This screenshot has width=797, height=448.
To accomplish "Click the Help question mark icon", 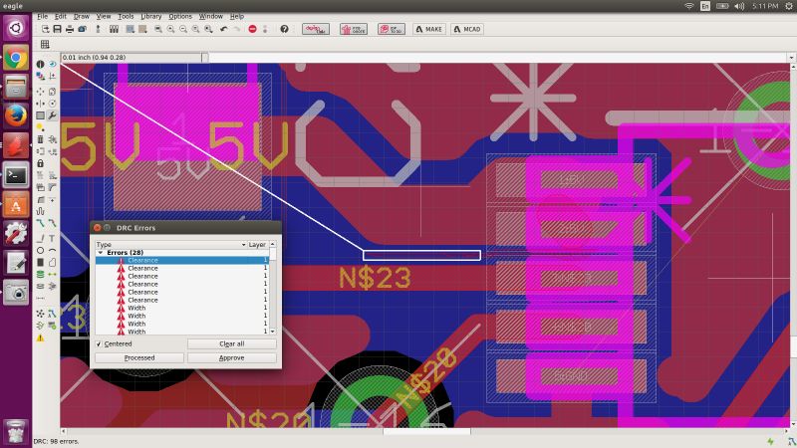I will [284, 29].
